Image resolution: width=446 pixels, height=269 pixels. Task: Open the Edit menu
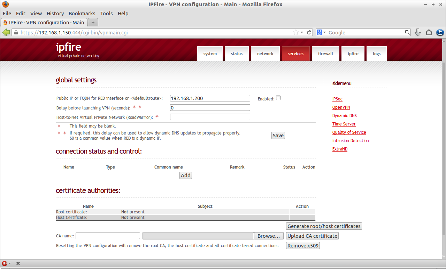click(x=21, y=14)
